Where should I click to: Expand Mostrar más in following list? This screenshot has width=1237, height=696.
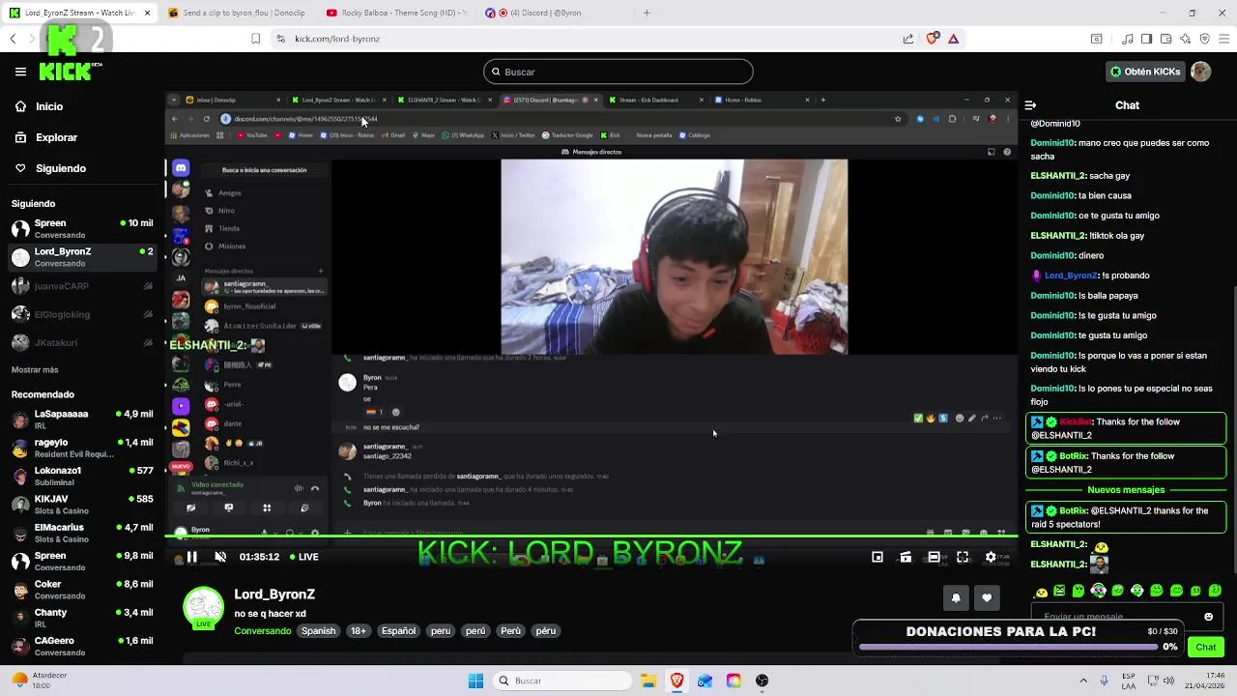coord(35,370)
